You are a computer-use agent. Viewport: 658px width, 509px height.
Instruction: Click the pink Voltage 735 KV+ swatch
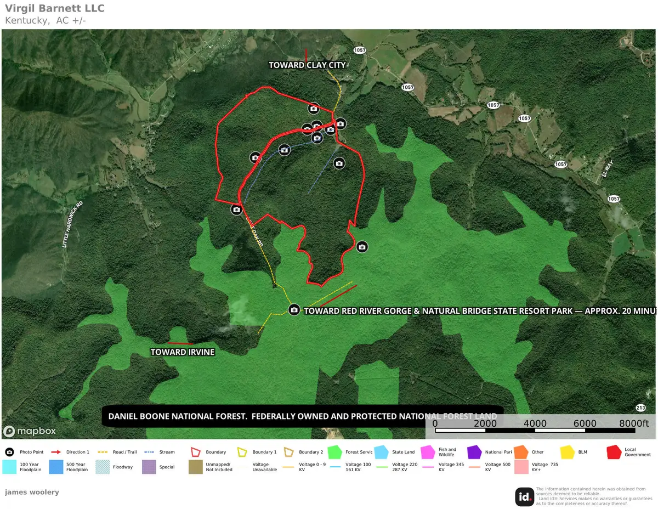point(521,467)
